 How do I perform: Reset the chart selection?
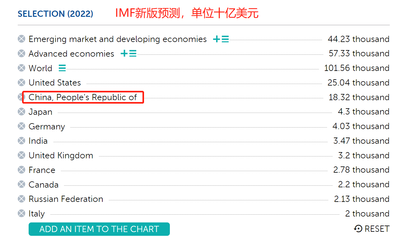pos(371,229)
